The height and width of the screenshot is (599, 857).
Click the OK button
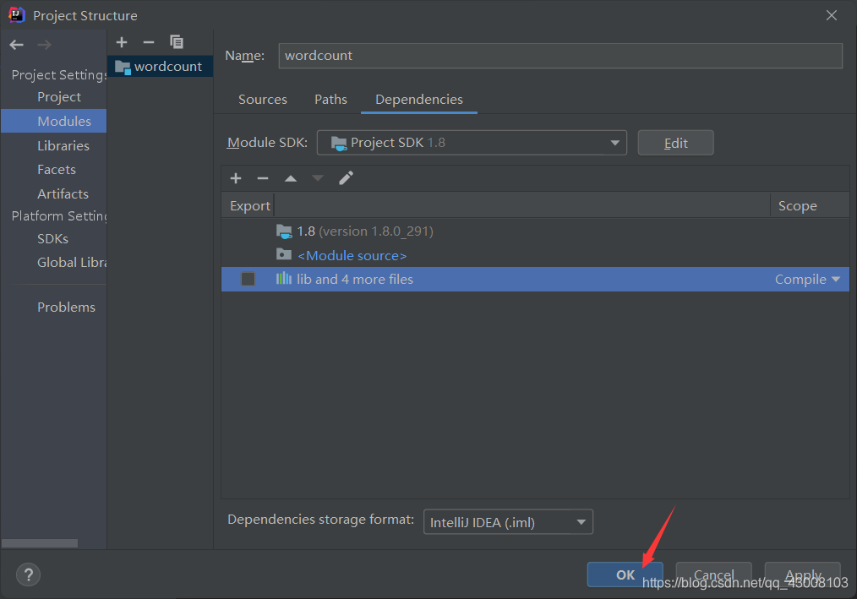[625, 574]
